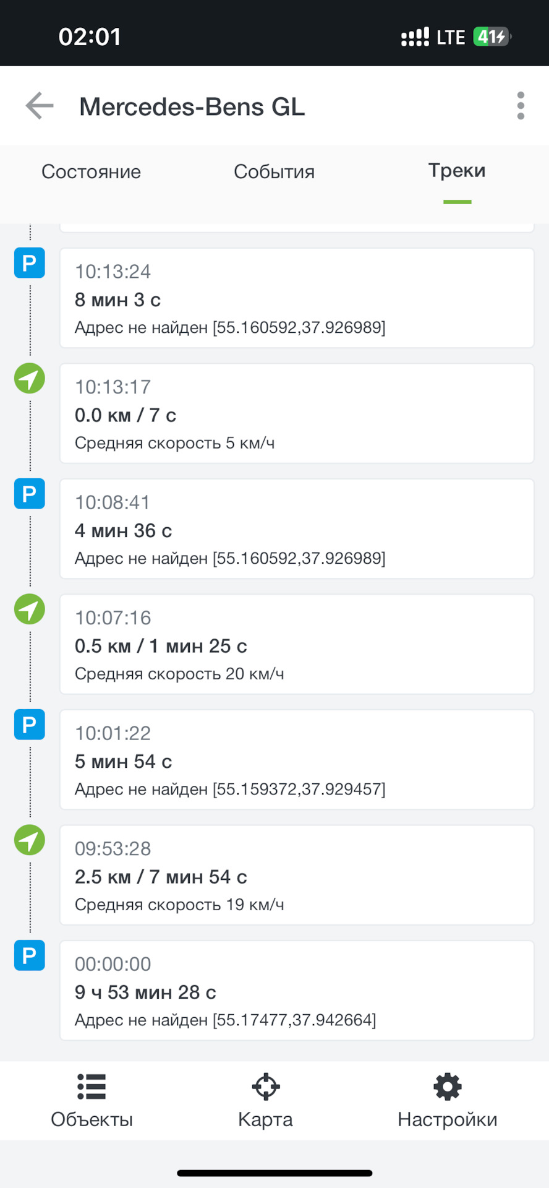Tap the parking icon beside 10:01:22
549x1188 pixels.
(30, 725)
